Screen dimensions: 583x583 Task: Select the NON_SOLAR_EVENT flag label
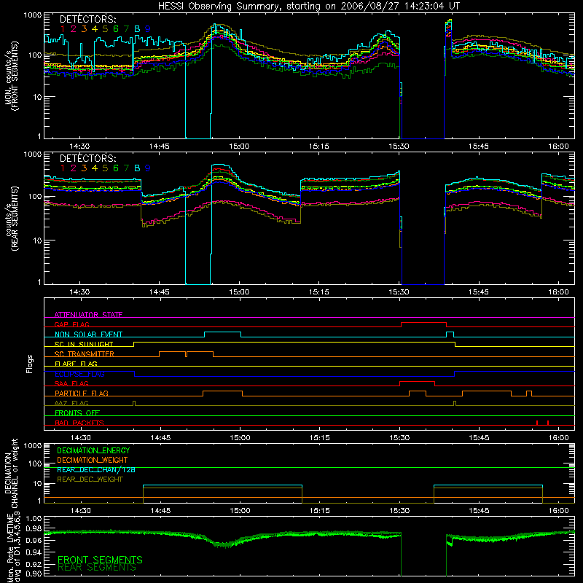(x=88, y=334)
